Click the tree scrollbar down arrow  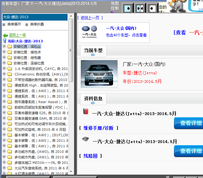tap(71, 171)
